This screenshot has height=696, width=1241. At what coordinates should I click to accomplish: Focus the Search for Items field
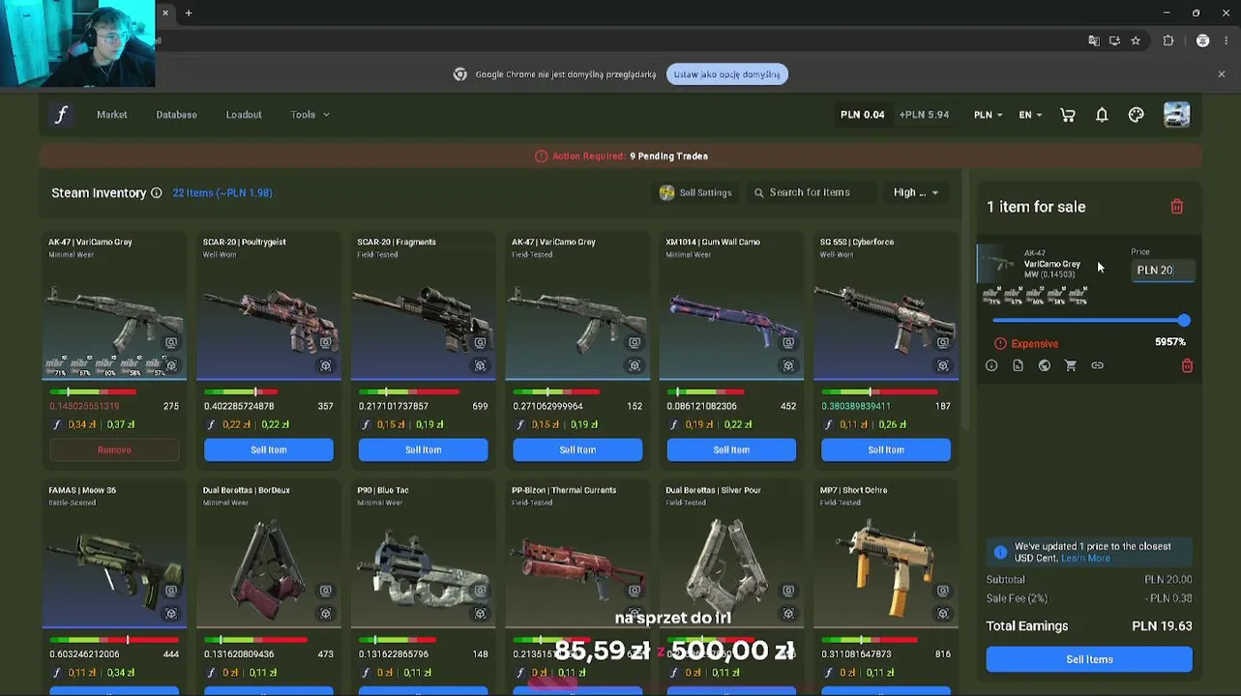[x=811, y=192]
